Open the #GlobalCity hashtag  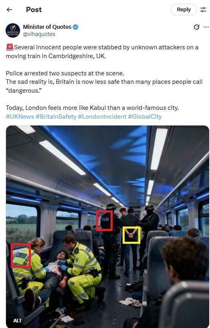(145, 117)
